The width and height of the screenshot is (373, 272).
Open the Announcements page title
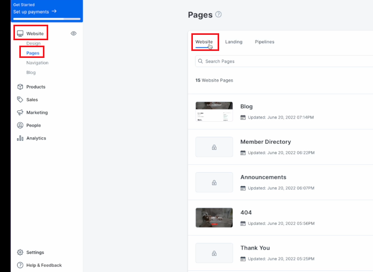pos(263,177)
